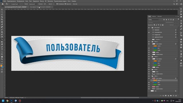Select the Frame tool
Image resolution: width=183 pixels, height=103 pixels.
(2, 22)
